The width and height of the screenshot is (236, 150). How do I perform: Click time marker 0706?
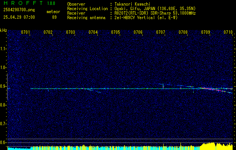tap(138, 32)
